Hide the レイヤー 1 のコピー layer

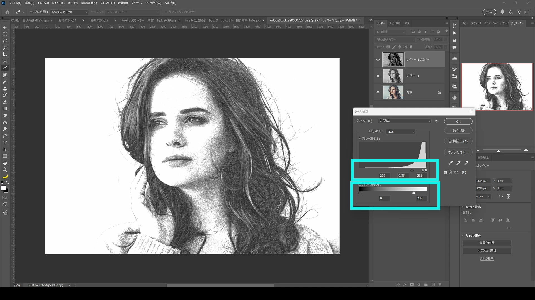(x=378, y=59)
